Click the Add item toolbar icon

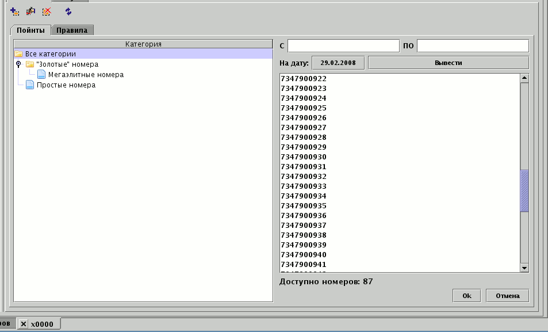click(x=15, y=12)
